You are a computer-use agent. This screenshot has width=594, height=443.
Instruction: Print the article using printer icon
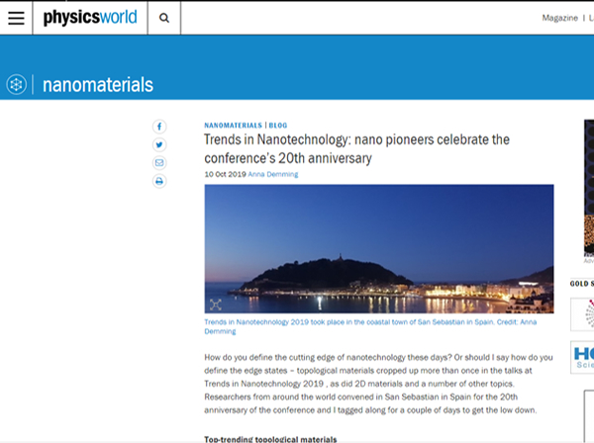coord(159,181)
